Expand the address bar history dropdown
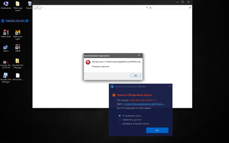The height and width of the screenshot is (143, 229). point(147,8)
